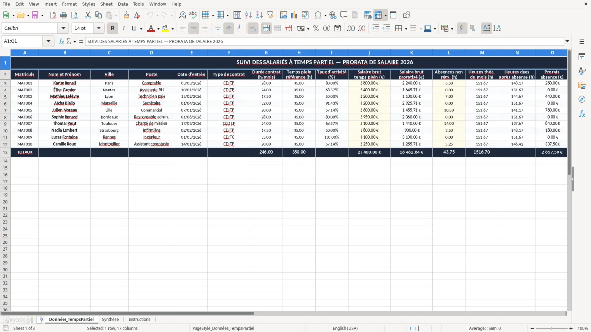
Task: Insert an image
Action: click(284, 15)
